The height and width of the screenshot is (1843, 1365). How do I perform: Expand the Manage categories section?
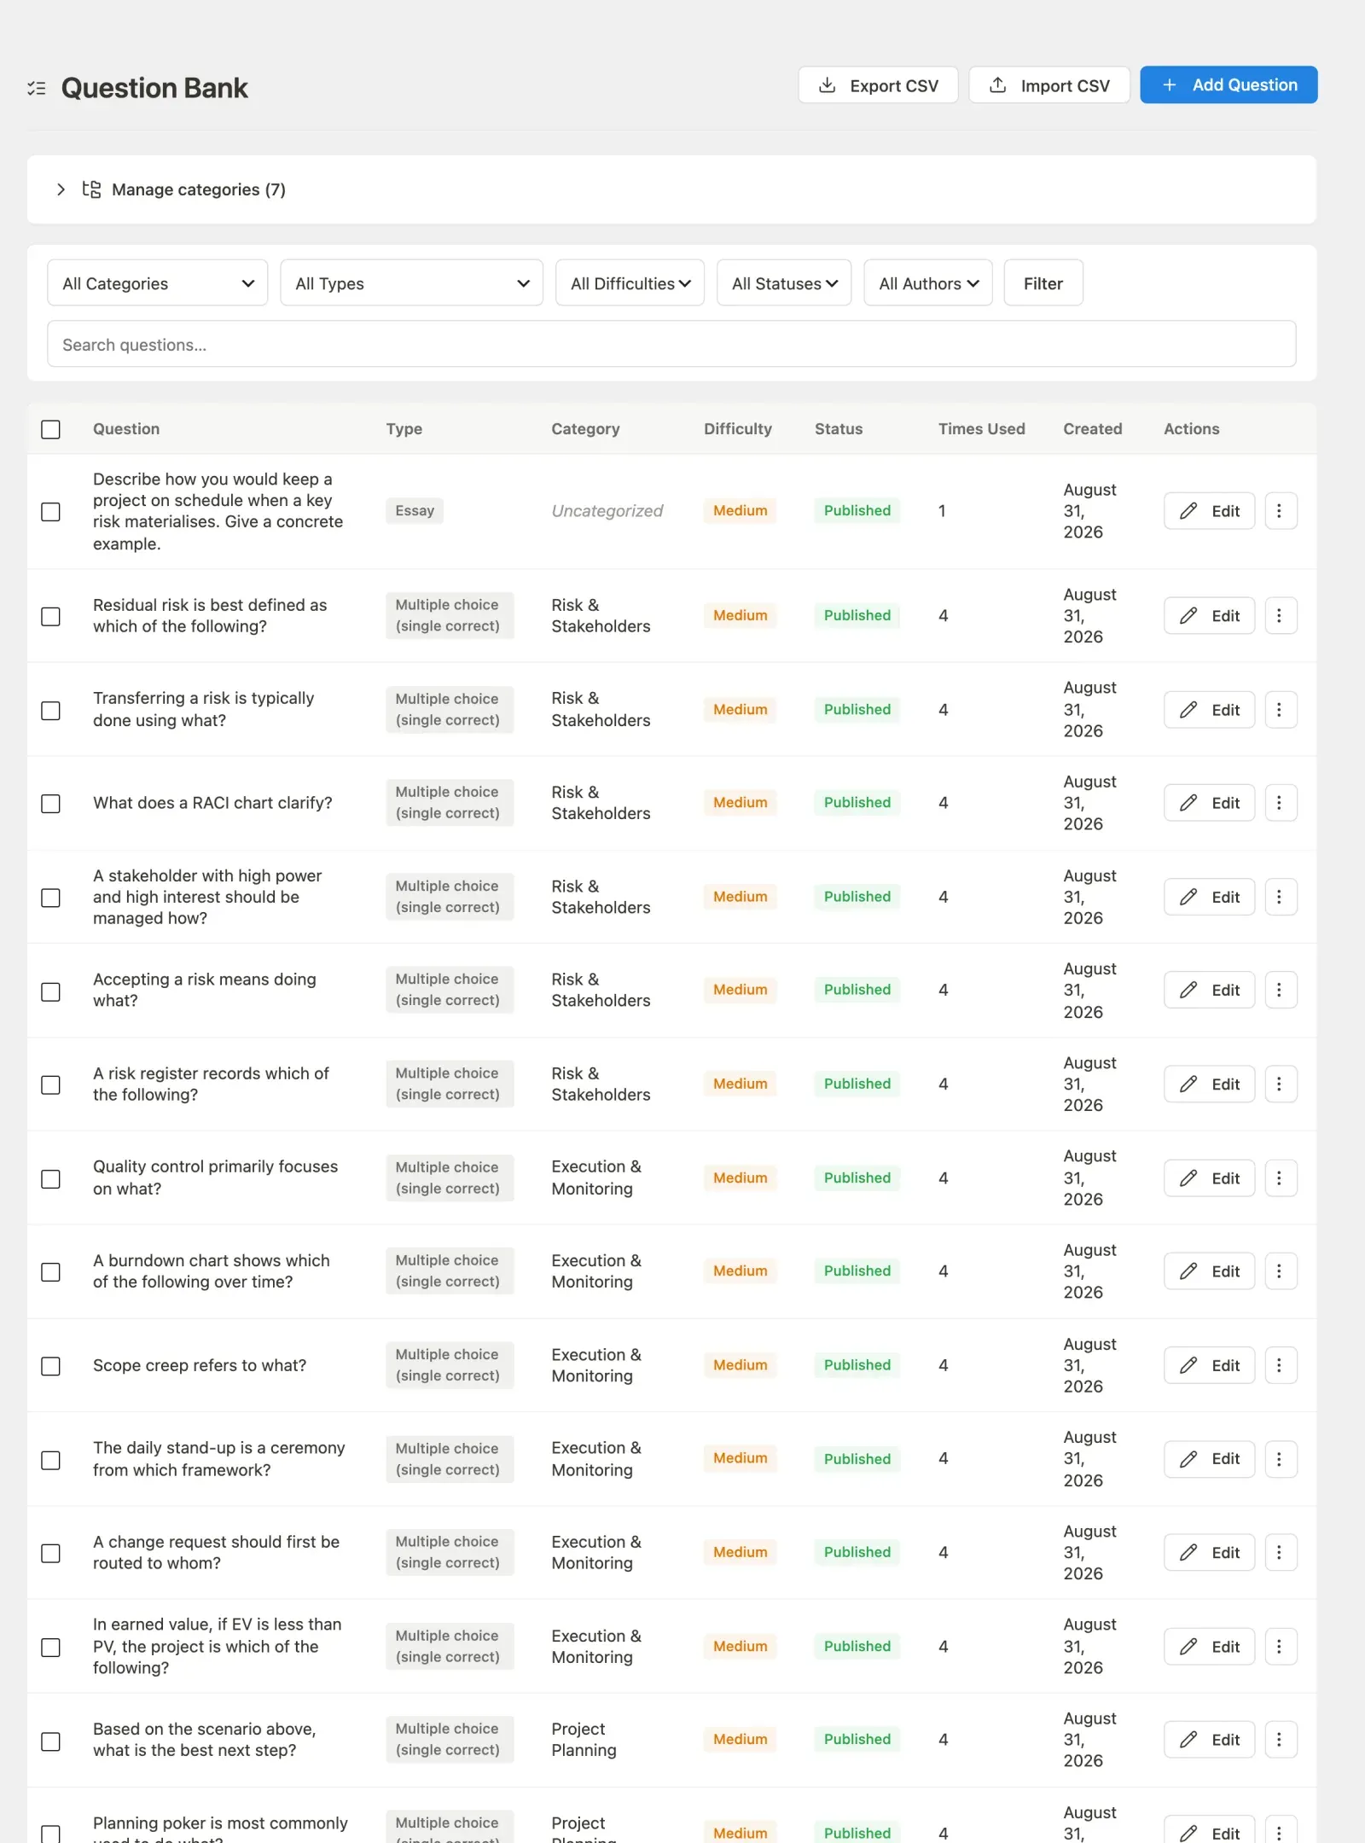click(61, 189)
